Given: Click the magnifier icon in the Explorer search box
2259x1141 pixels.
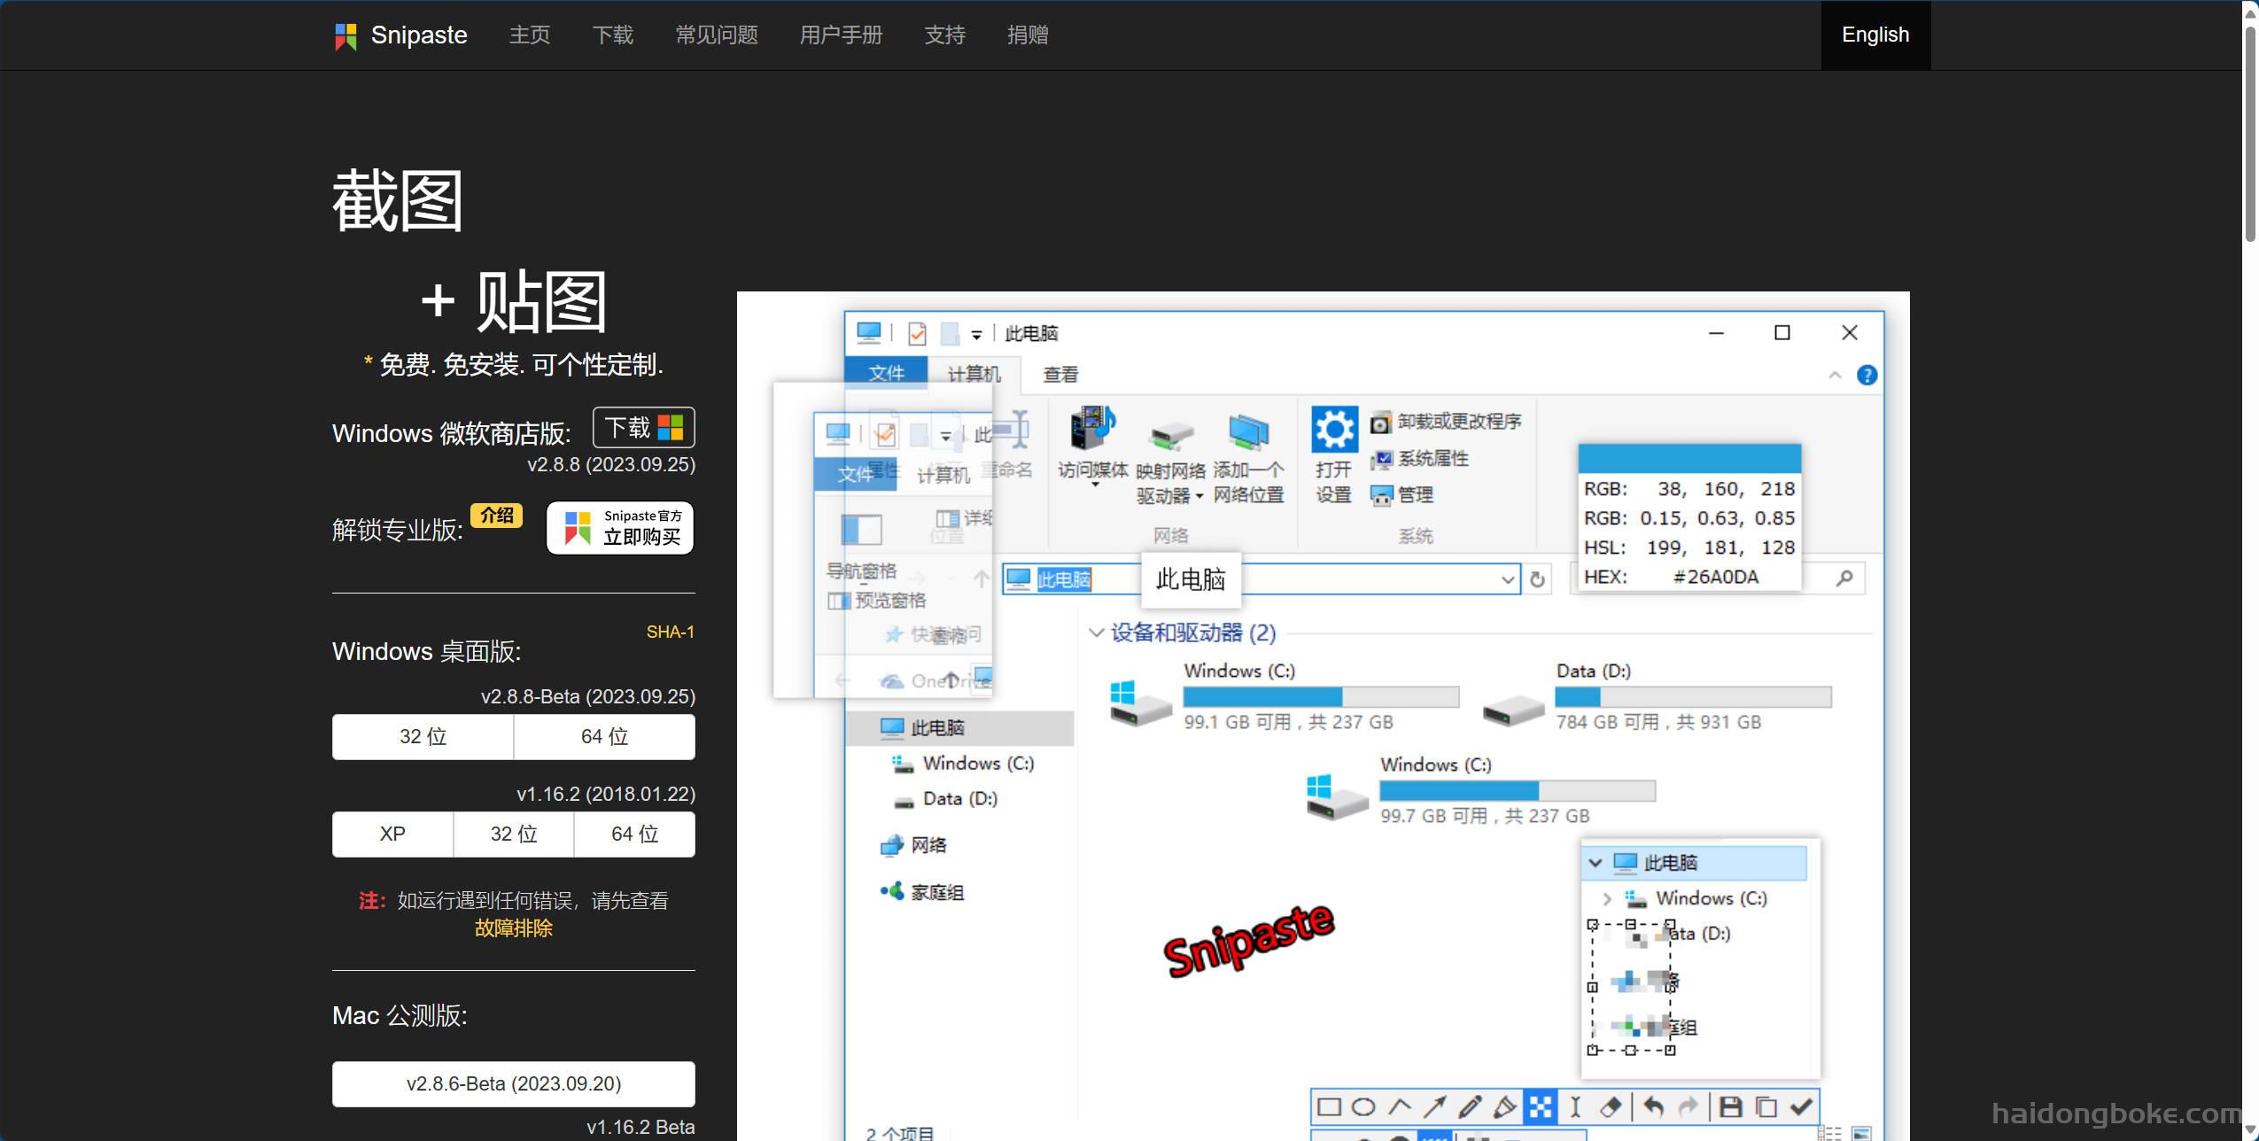Looking at the screenshot, I should click(1844, 578).
